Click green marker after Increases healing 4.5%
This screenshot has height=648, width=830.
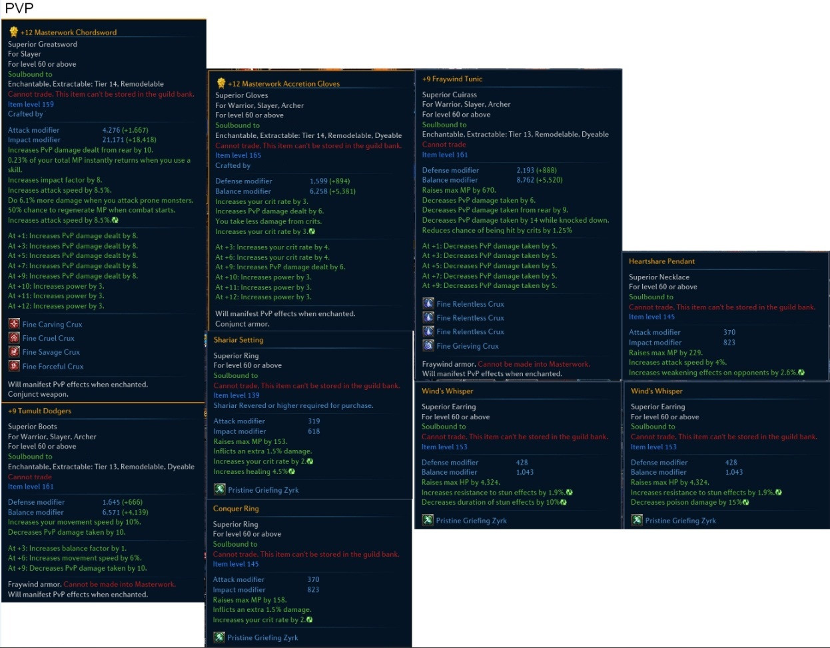click(292, 471)
